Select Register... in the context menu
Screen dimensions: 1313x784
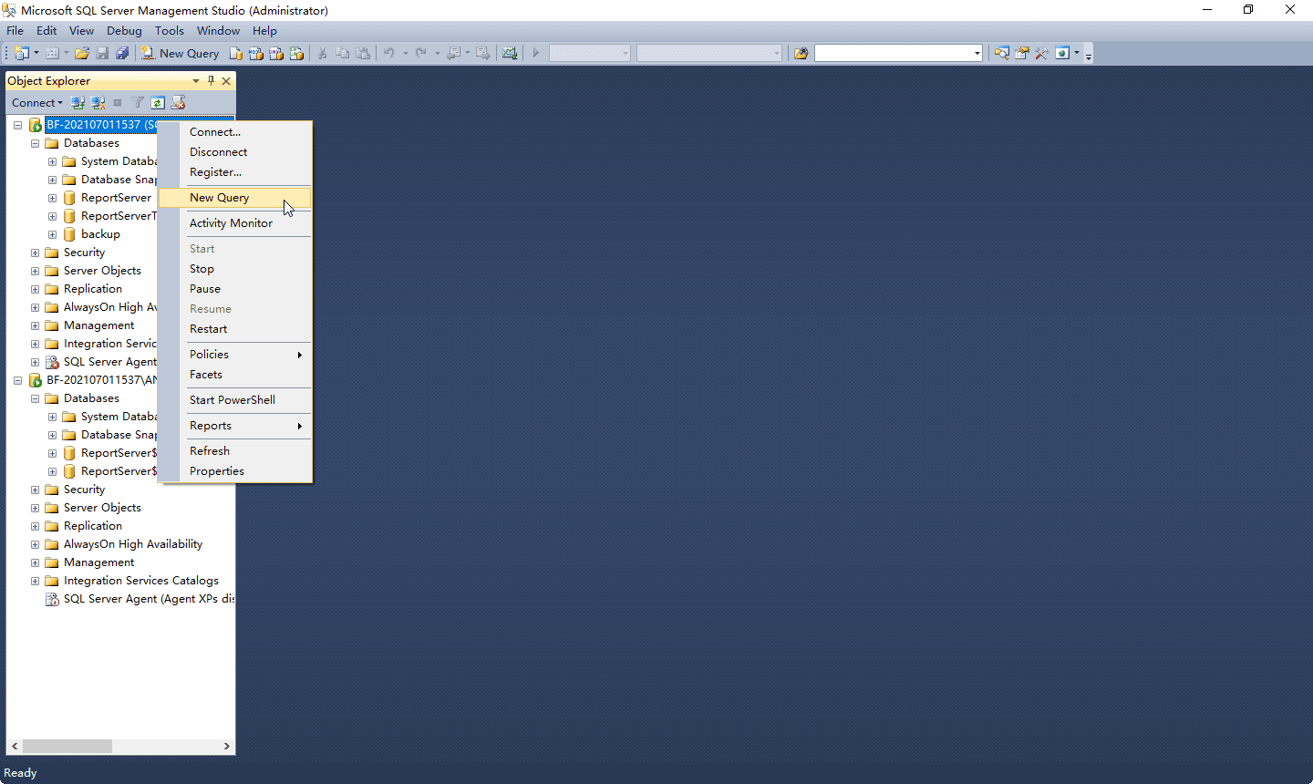click(x=235, y=172)
